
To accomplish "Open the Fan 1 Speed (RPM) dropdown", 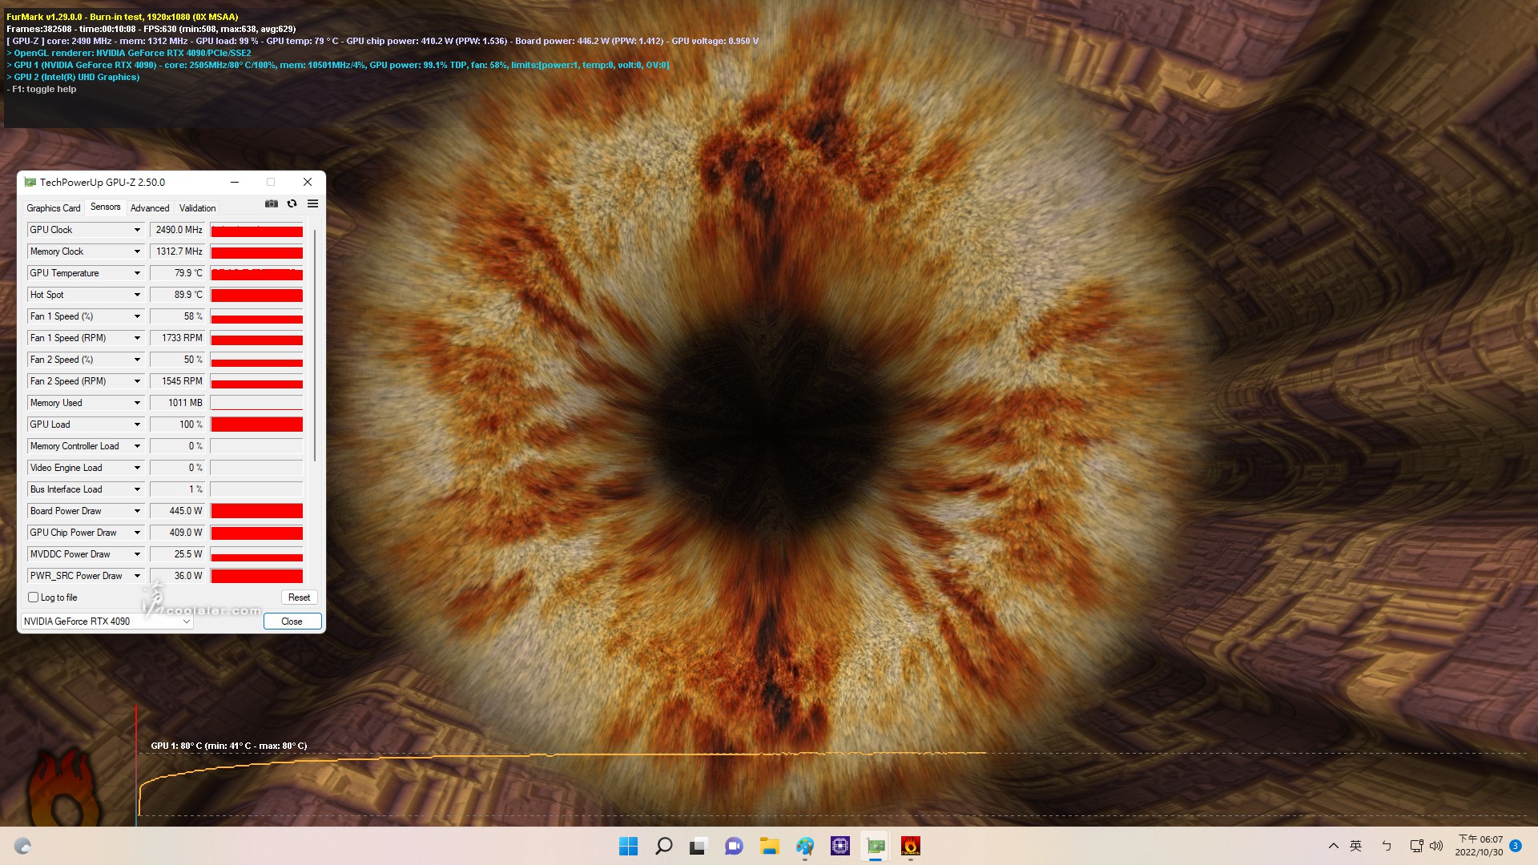I will [137, 338].
